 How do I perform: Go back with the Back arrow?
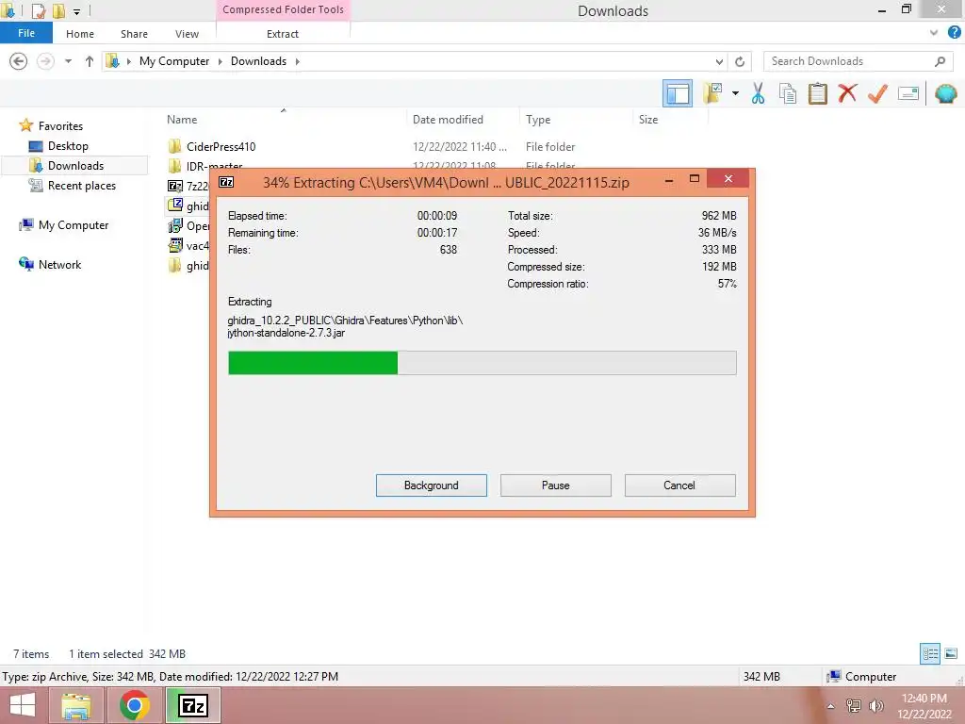[19, 61]
